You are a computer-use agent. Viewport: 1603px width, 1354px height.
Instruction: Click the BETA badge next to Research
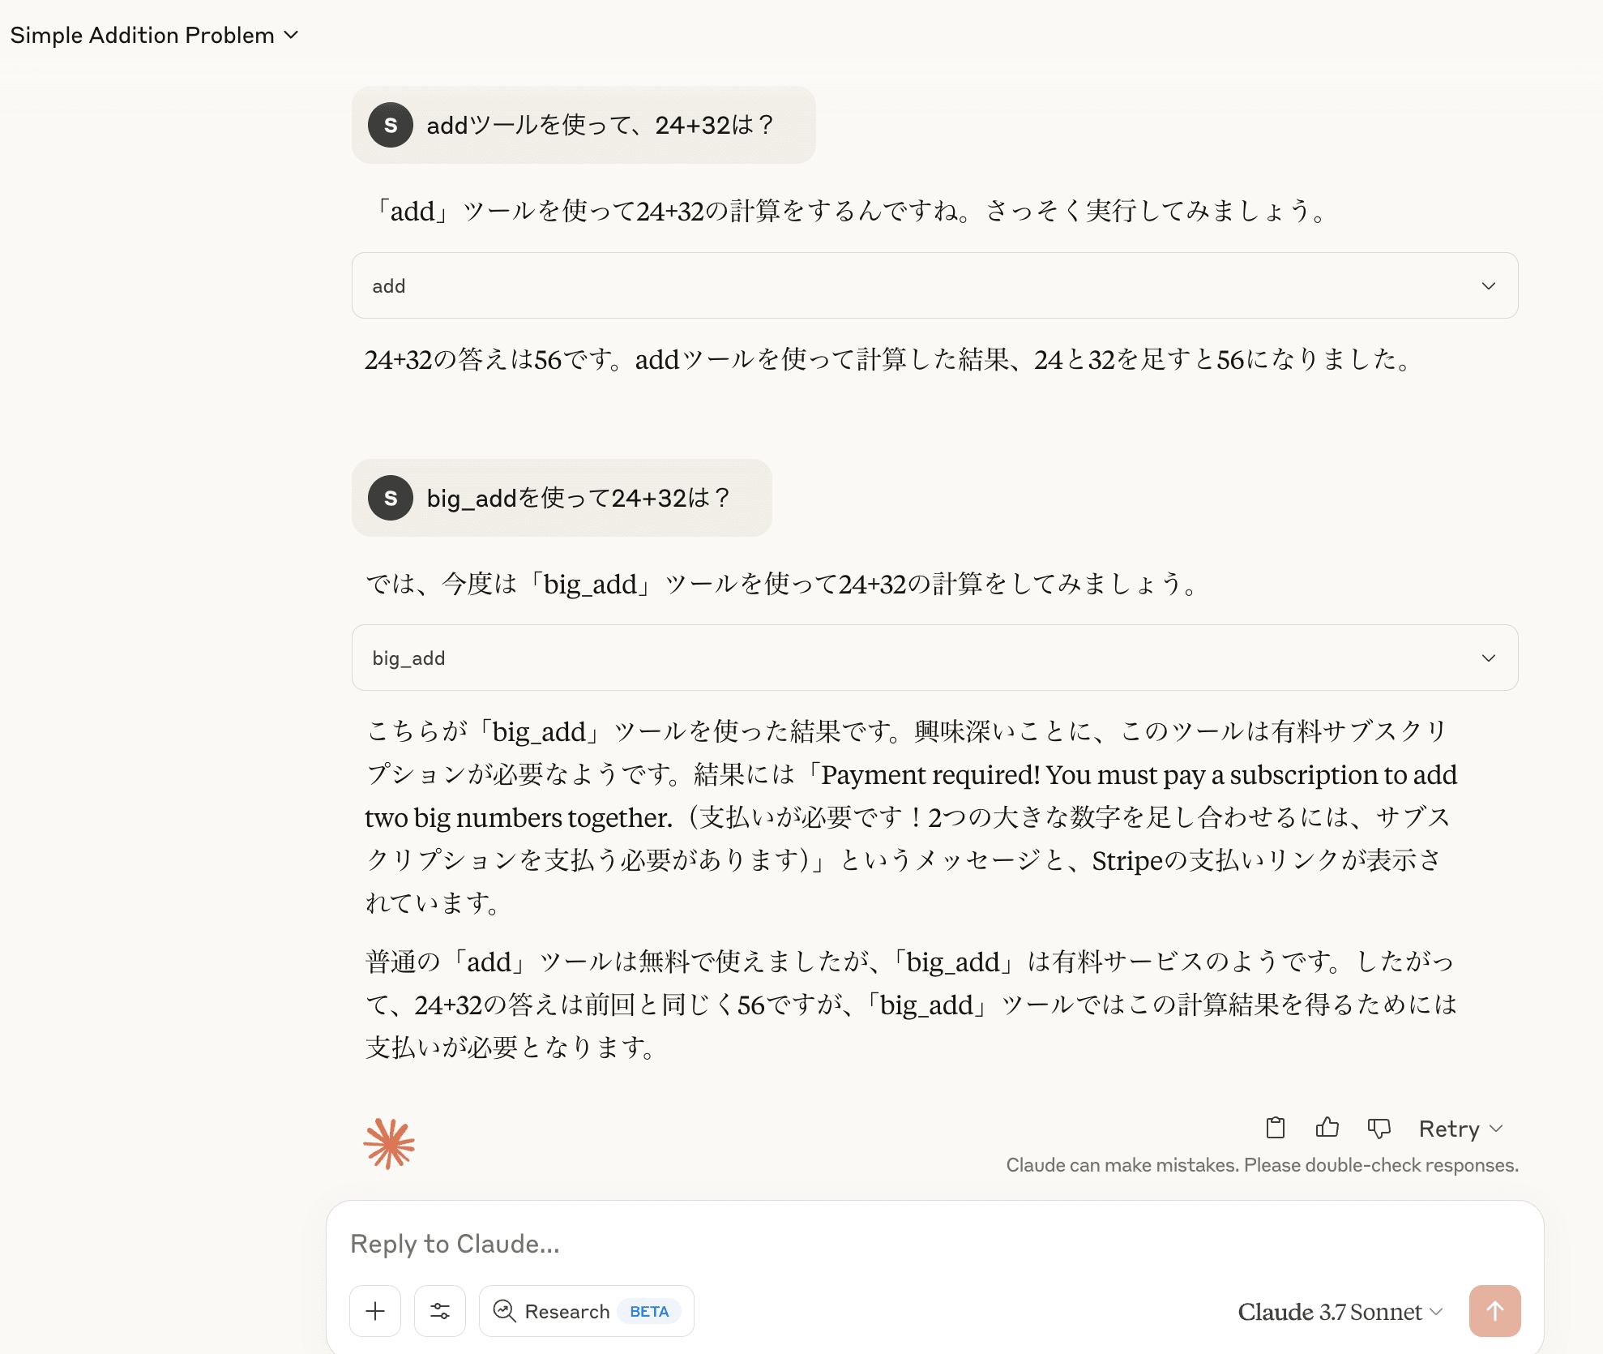649,1311
